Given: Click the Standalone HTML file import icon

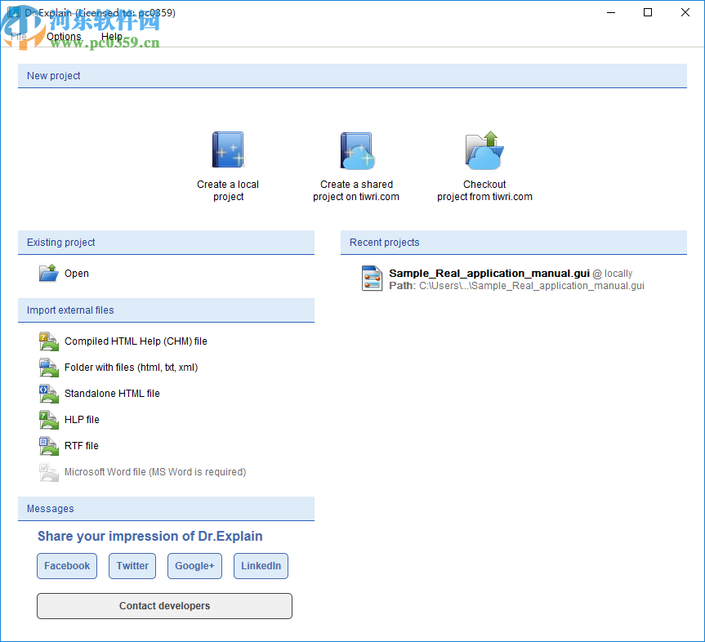Looking at the screenshot, I should (x=48, y=394).
